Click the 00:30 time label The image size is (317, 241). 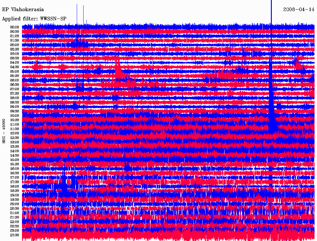click(x=15, y=32)
